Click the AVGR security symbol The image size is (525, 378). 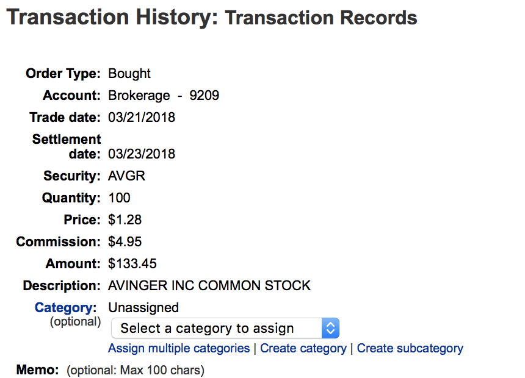tap(127, 176)
